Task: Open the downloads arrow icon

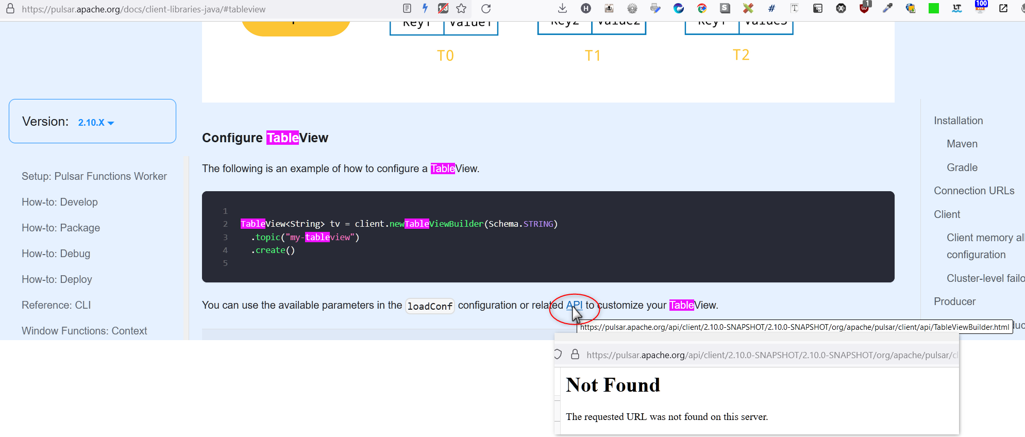Action: point(562,8)
